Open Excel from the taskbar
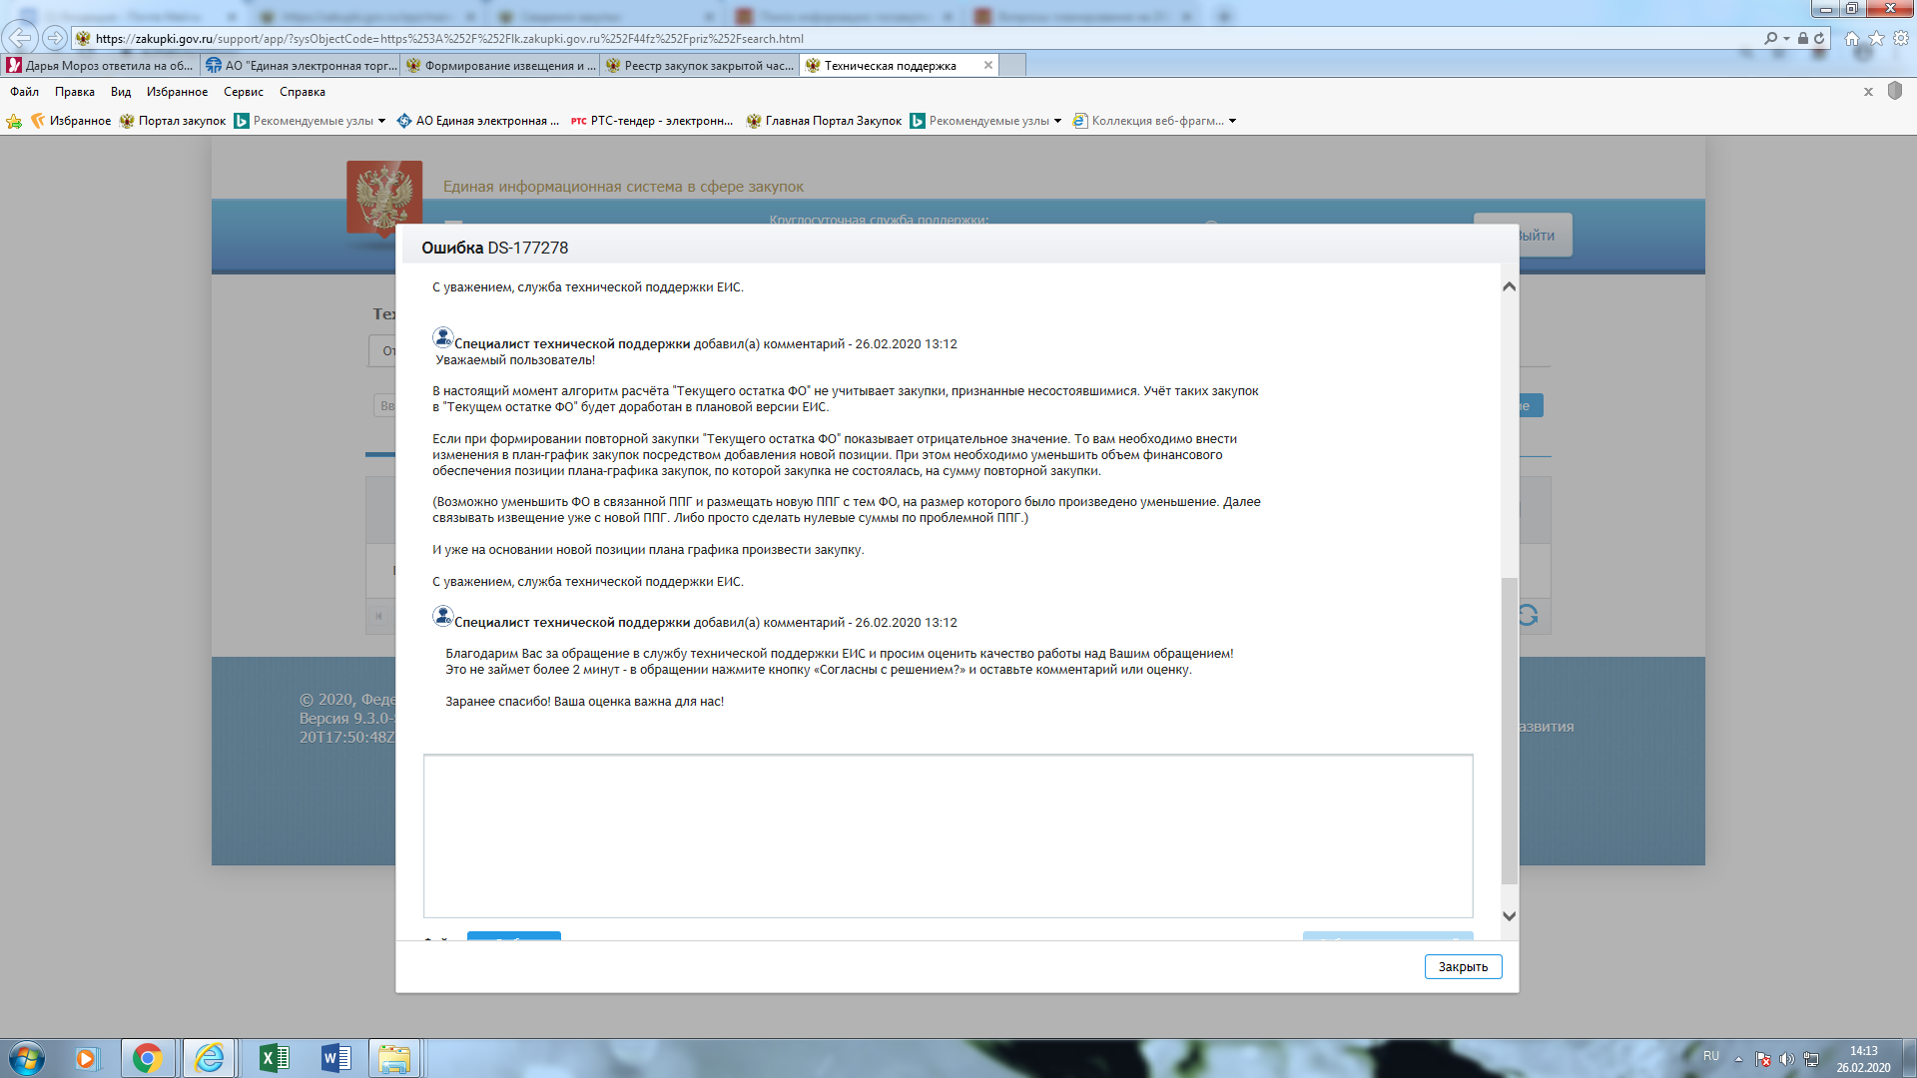The height and width of the screenshot is (1078, 1917). (274, 1058)
